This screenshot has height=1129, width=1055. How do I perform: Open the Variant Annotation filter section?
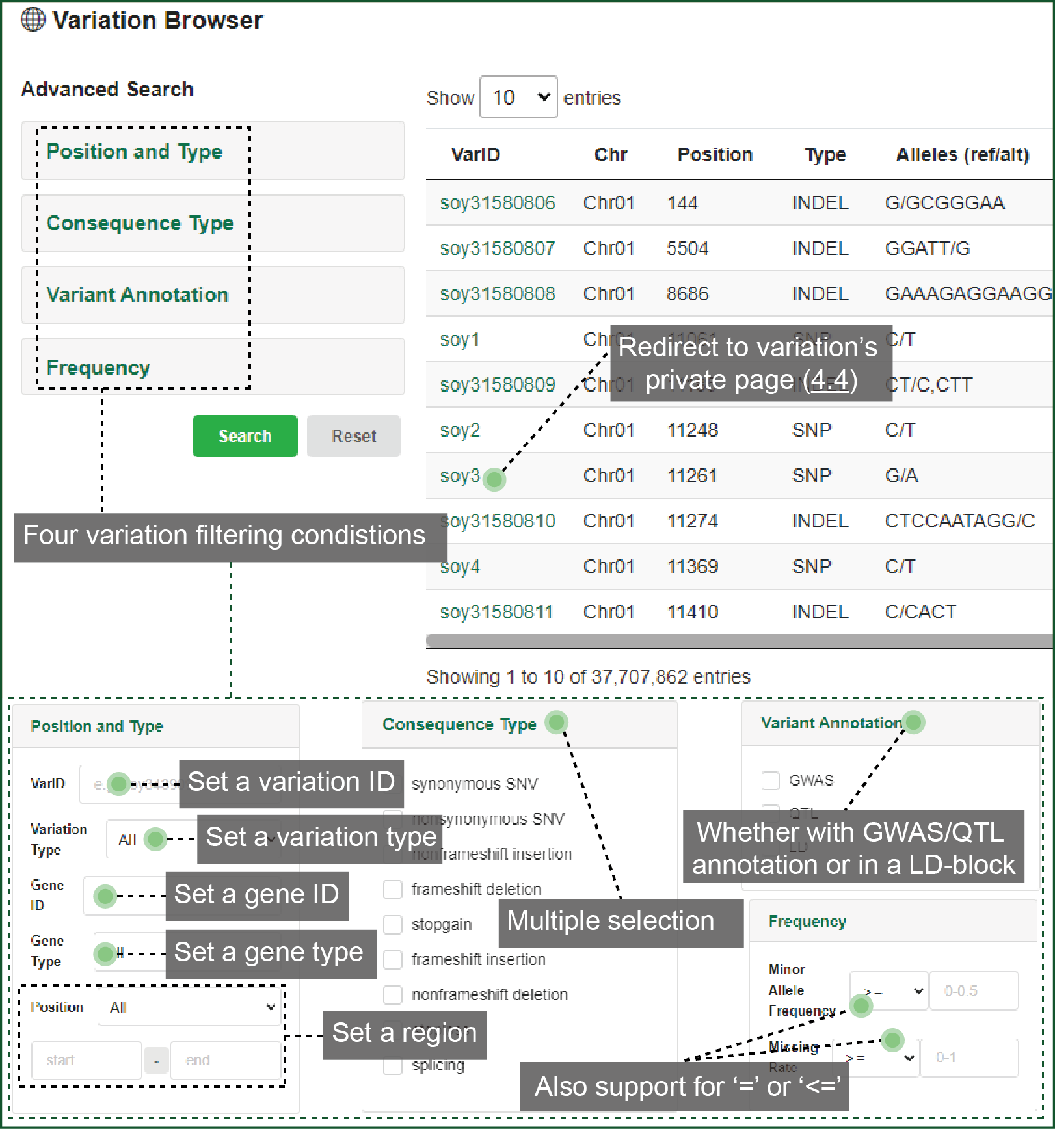[x=137, y=295]
